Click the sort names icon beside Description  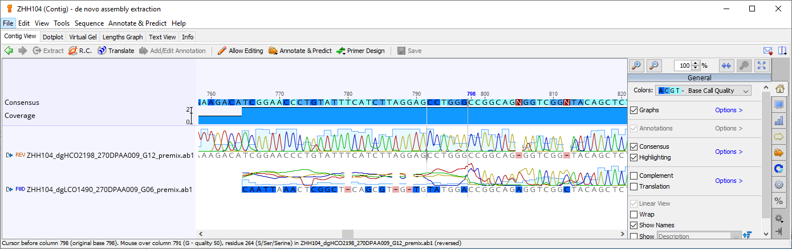click(748, 235)
